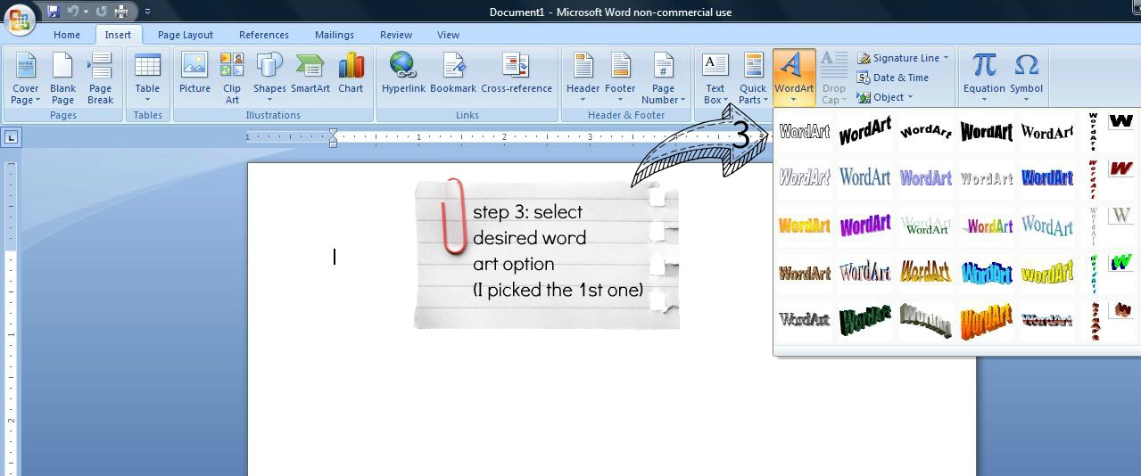The width and height of the screenshot is (1141, 476).
Task: Click the Picture icon in Illustrations
Action: (x=194, y=74)
